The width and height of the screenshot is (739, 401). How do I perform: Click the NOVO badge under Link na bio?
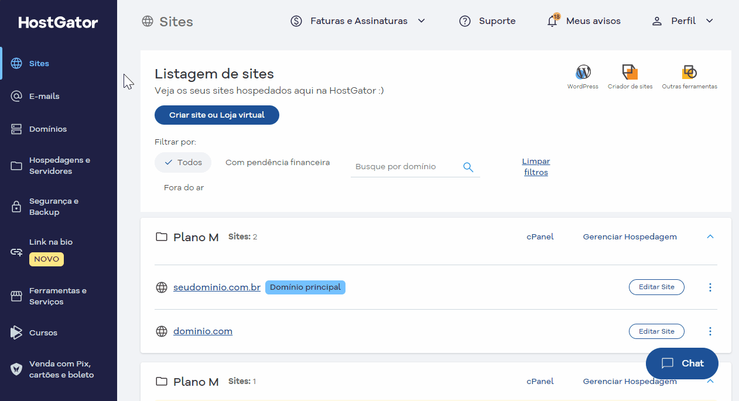(46, 259)
